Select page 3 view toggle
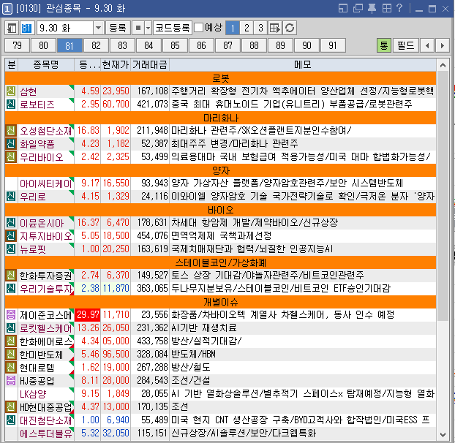 coord(260,28)
